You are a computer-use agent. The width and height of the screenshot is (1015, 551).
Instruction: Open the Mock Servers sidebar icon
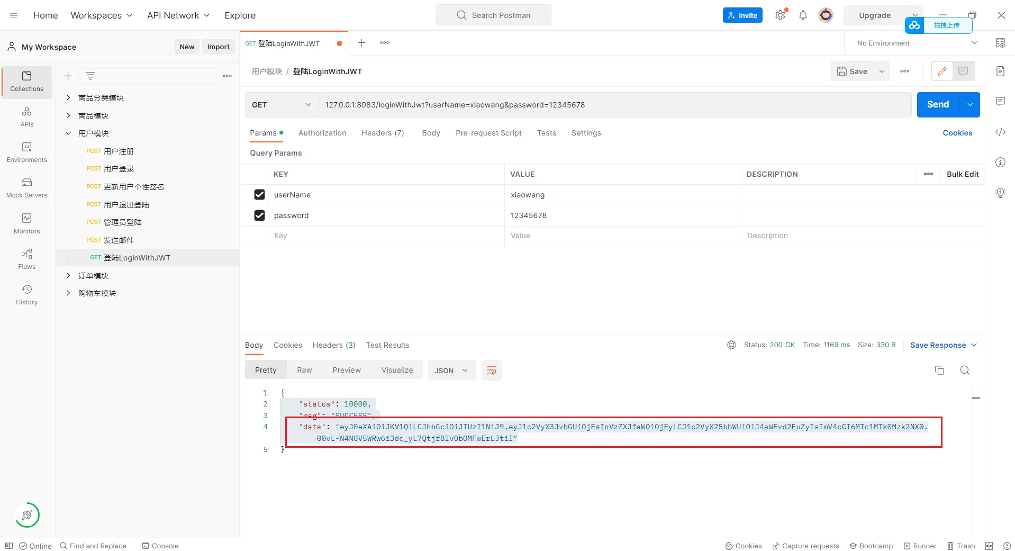(x=26, y=187)
